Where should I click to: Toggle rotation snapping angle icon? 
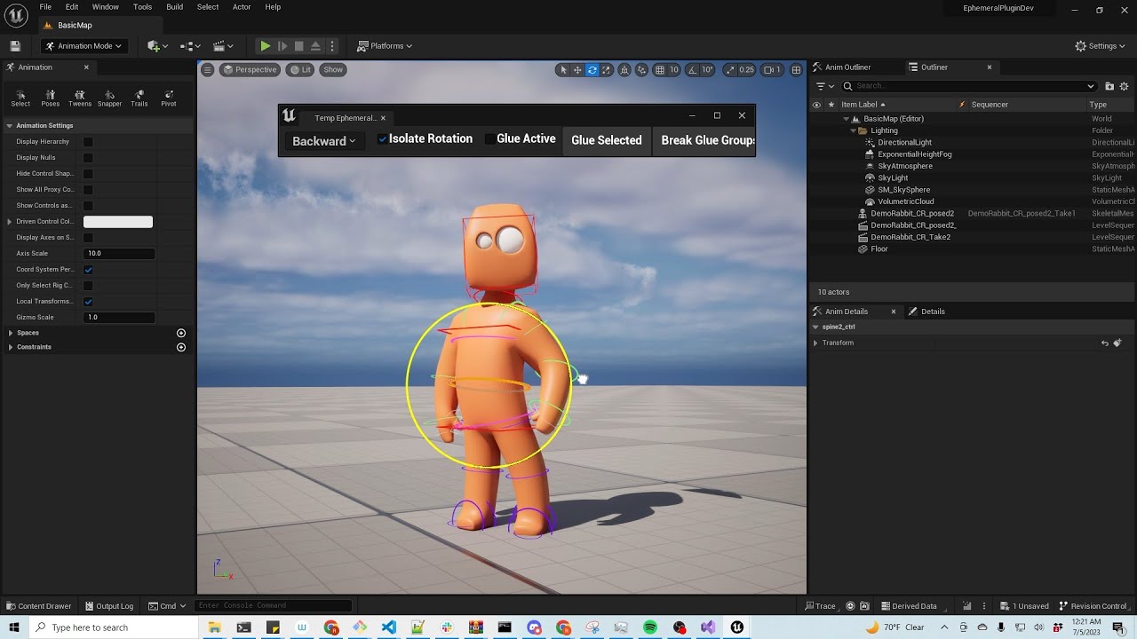coord(693,70)
